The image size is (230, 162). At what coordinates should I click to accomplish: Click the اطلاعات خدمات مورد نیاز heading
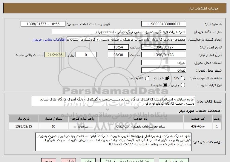(200, 111)
